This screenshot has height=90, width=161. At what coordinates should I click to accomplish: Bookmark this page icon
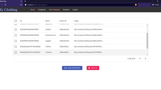[x=21, y=5]
